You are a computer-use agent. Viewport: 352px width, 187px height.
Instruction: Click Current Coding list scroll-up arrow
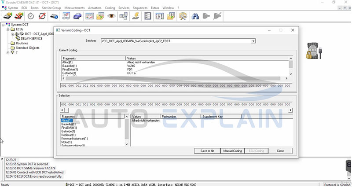tap(291, 59)
